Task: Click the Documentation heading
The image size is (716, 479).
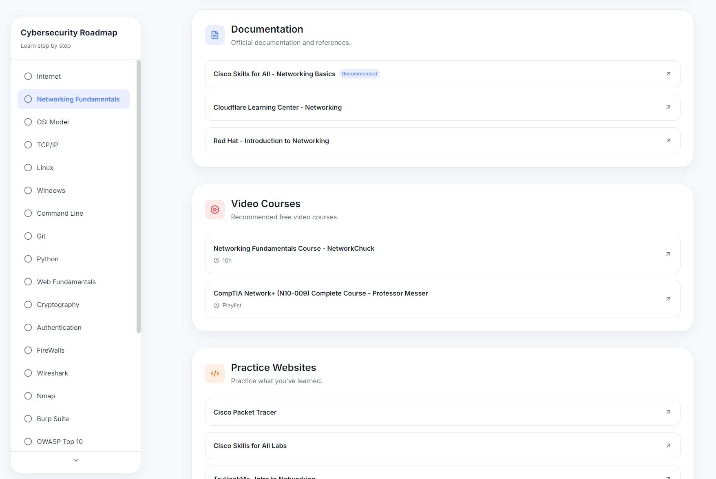Action: click(x=267, y=29)
